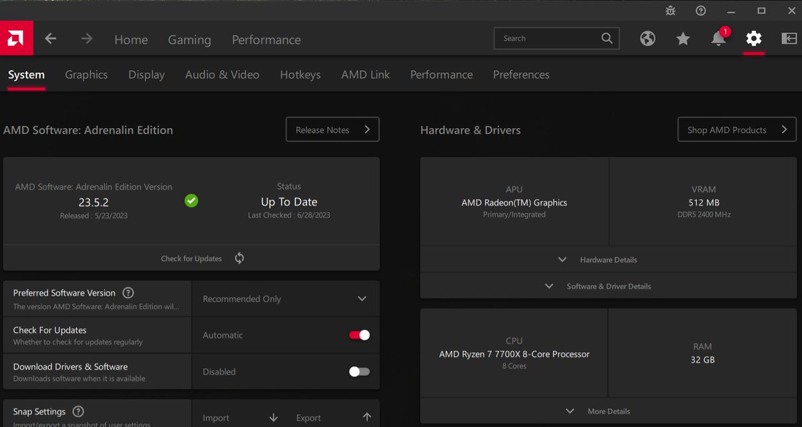
Task: Open the help question mark icon
Action: coord(700,11)
